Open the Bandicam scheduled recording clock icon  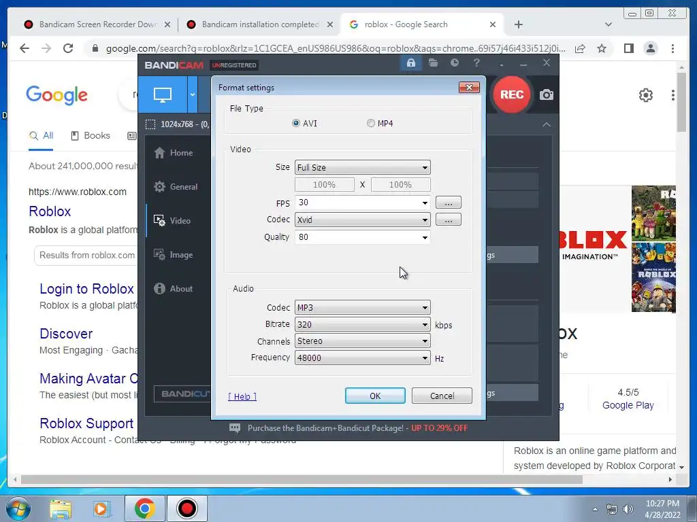click(x=454, y=63)
